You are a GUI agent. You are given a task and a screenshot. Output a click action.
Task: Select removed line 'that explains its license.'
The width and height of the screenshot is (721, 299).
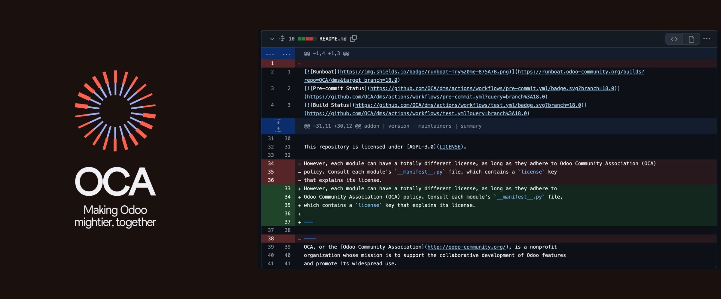[343, 180]
